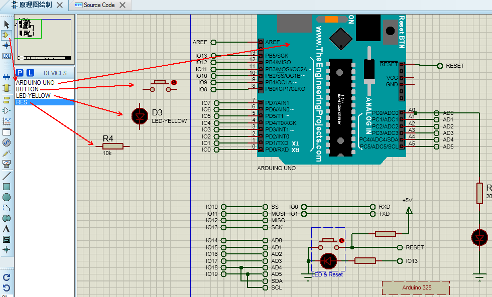Select RES in device list
This screenshot has width=492, height=297.
tap(44, 102)
